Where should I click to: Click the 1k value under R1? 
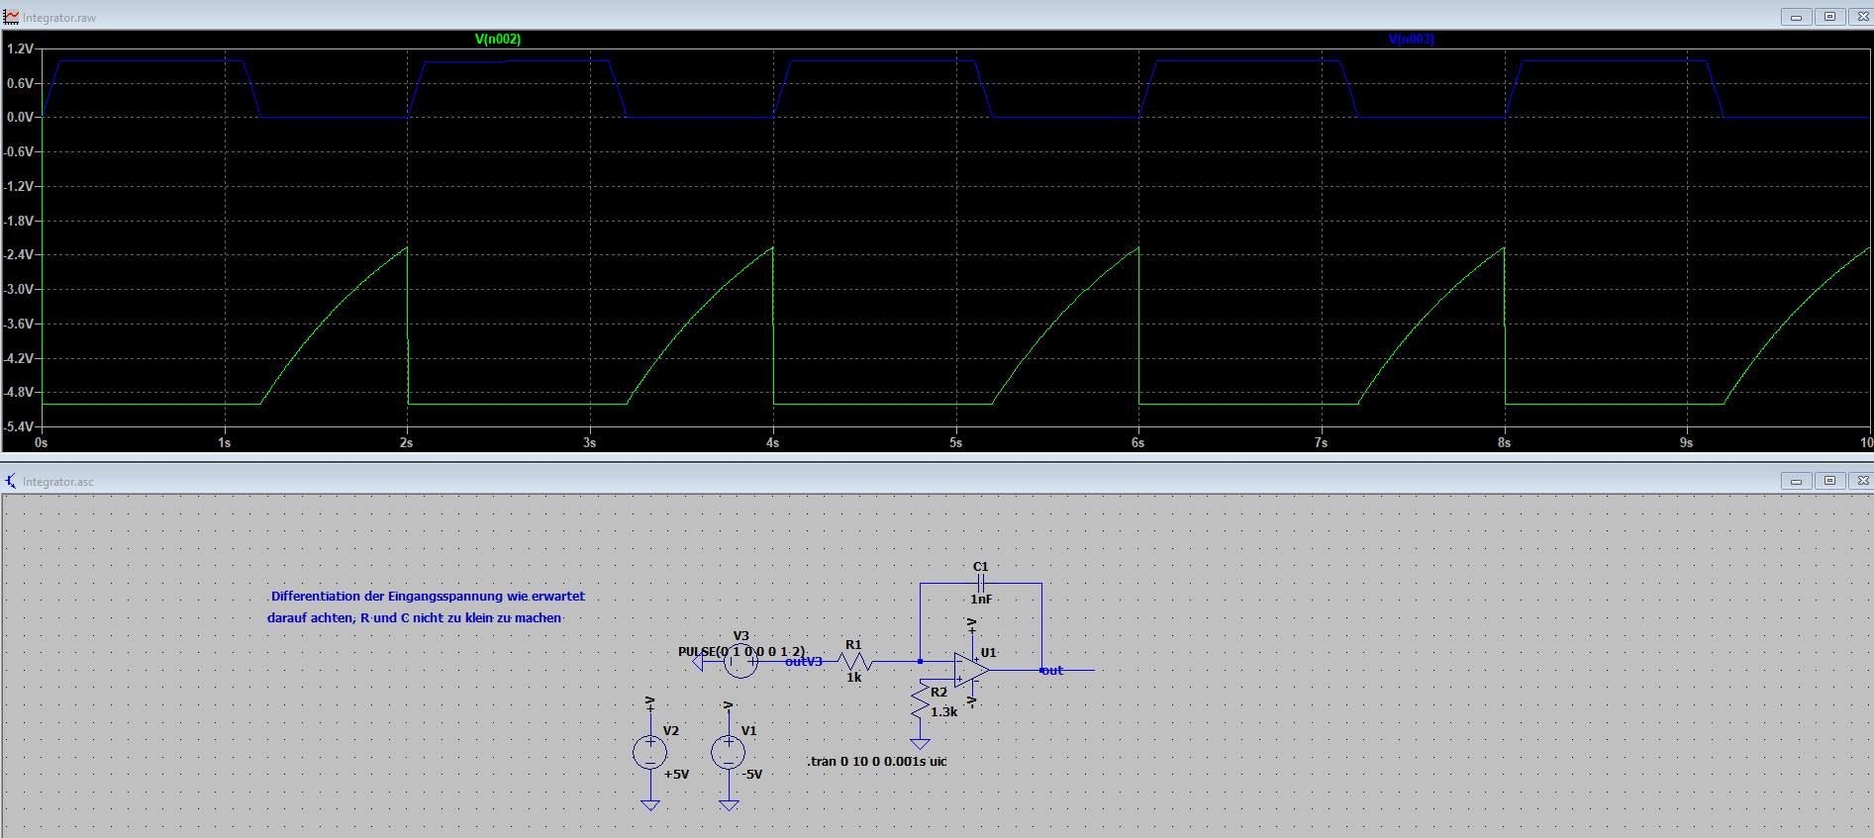coord(854,678)
